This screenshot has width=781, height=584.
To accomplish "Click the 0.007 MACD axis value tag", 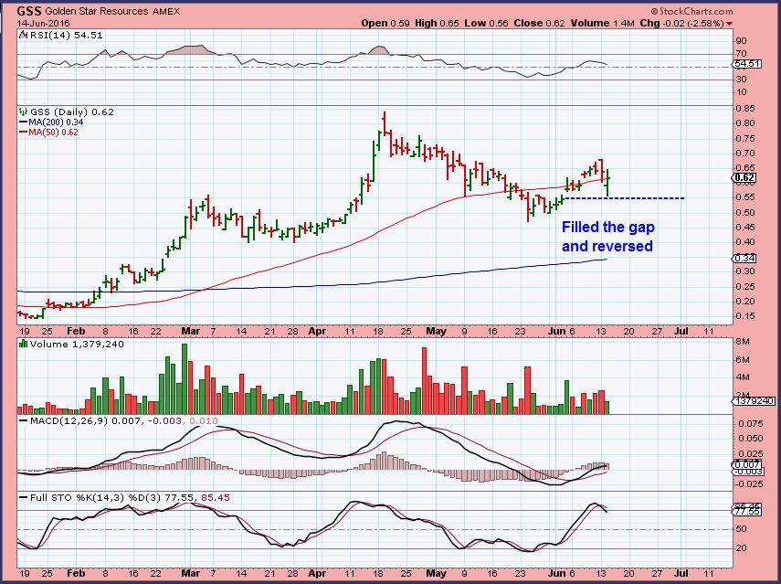I will (747, 464).
